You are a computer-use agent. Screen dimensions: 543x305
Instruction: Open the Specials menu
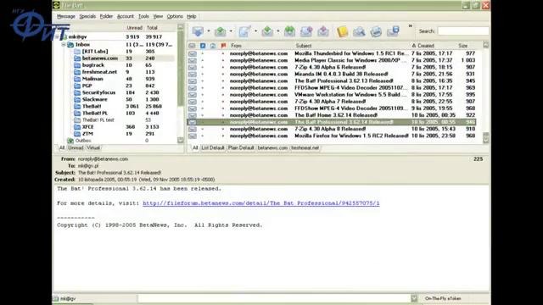pyautogui.click(x=87, y=17)
